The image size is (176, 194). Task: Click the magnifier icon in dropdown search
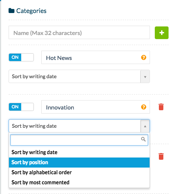[143, 139]
